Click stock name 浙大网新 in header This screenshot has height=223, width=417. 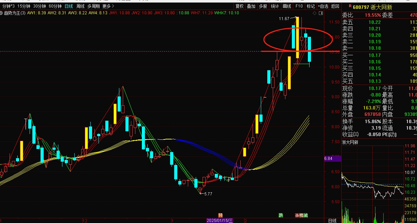point(382,6)
